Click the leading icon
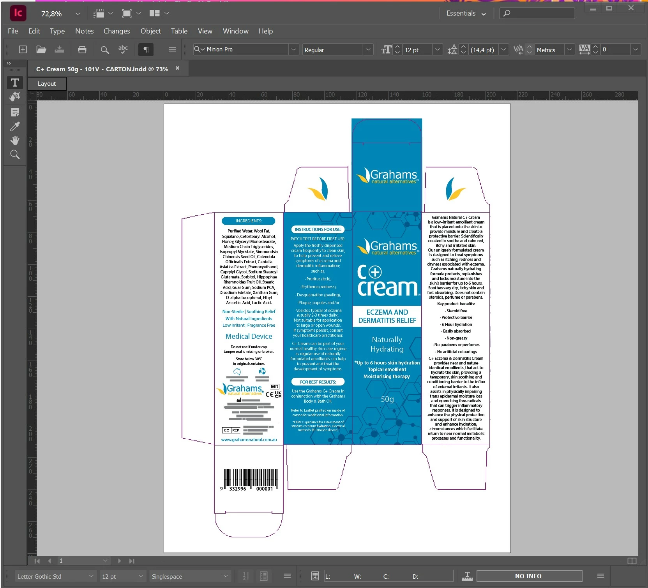This screenshot has width=648, height=588. (x=452, y=49)
